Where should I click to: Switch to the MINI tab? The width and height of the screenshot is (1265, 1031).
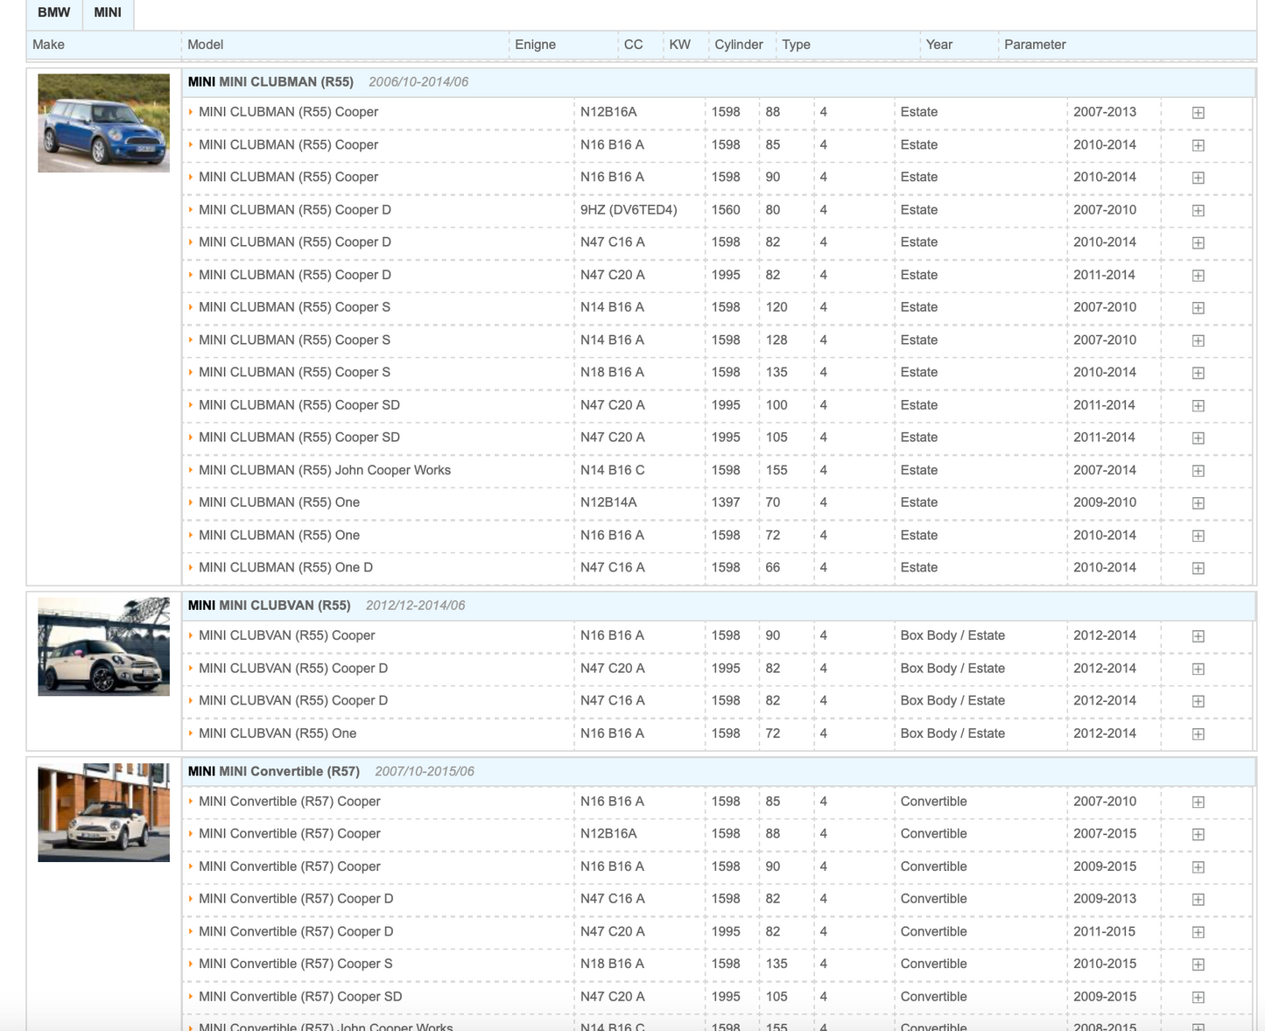coord(108,13)
